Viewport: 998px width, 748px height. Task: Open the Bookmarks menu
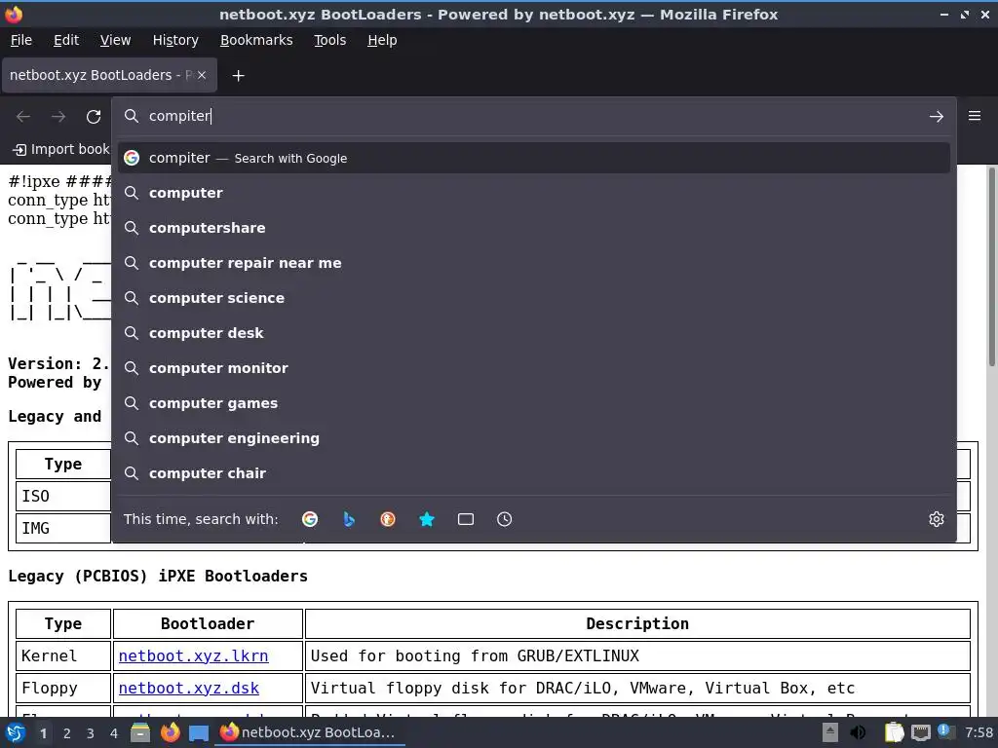click(x=256, y=40)
